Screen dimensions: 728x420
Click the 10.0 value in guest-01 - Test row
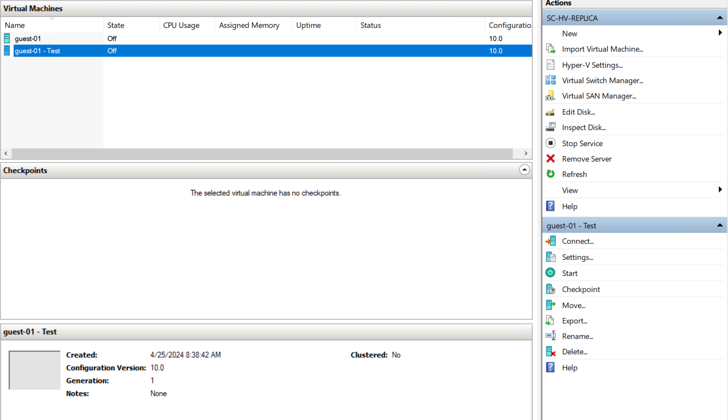[496, 51]
